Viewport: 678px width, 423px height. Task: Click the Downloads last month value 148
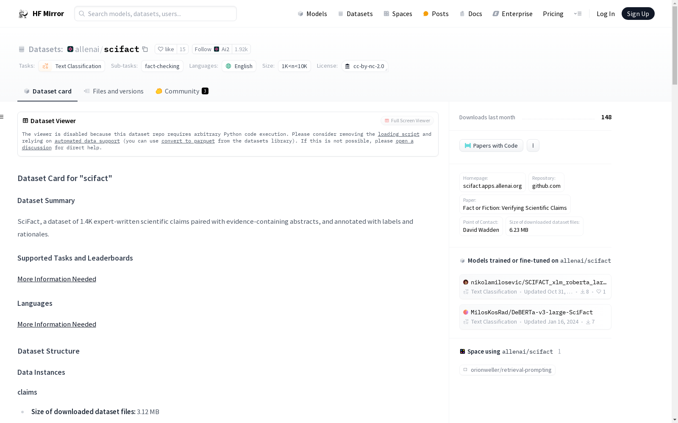[606, 117]
